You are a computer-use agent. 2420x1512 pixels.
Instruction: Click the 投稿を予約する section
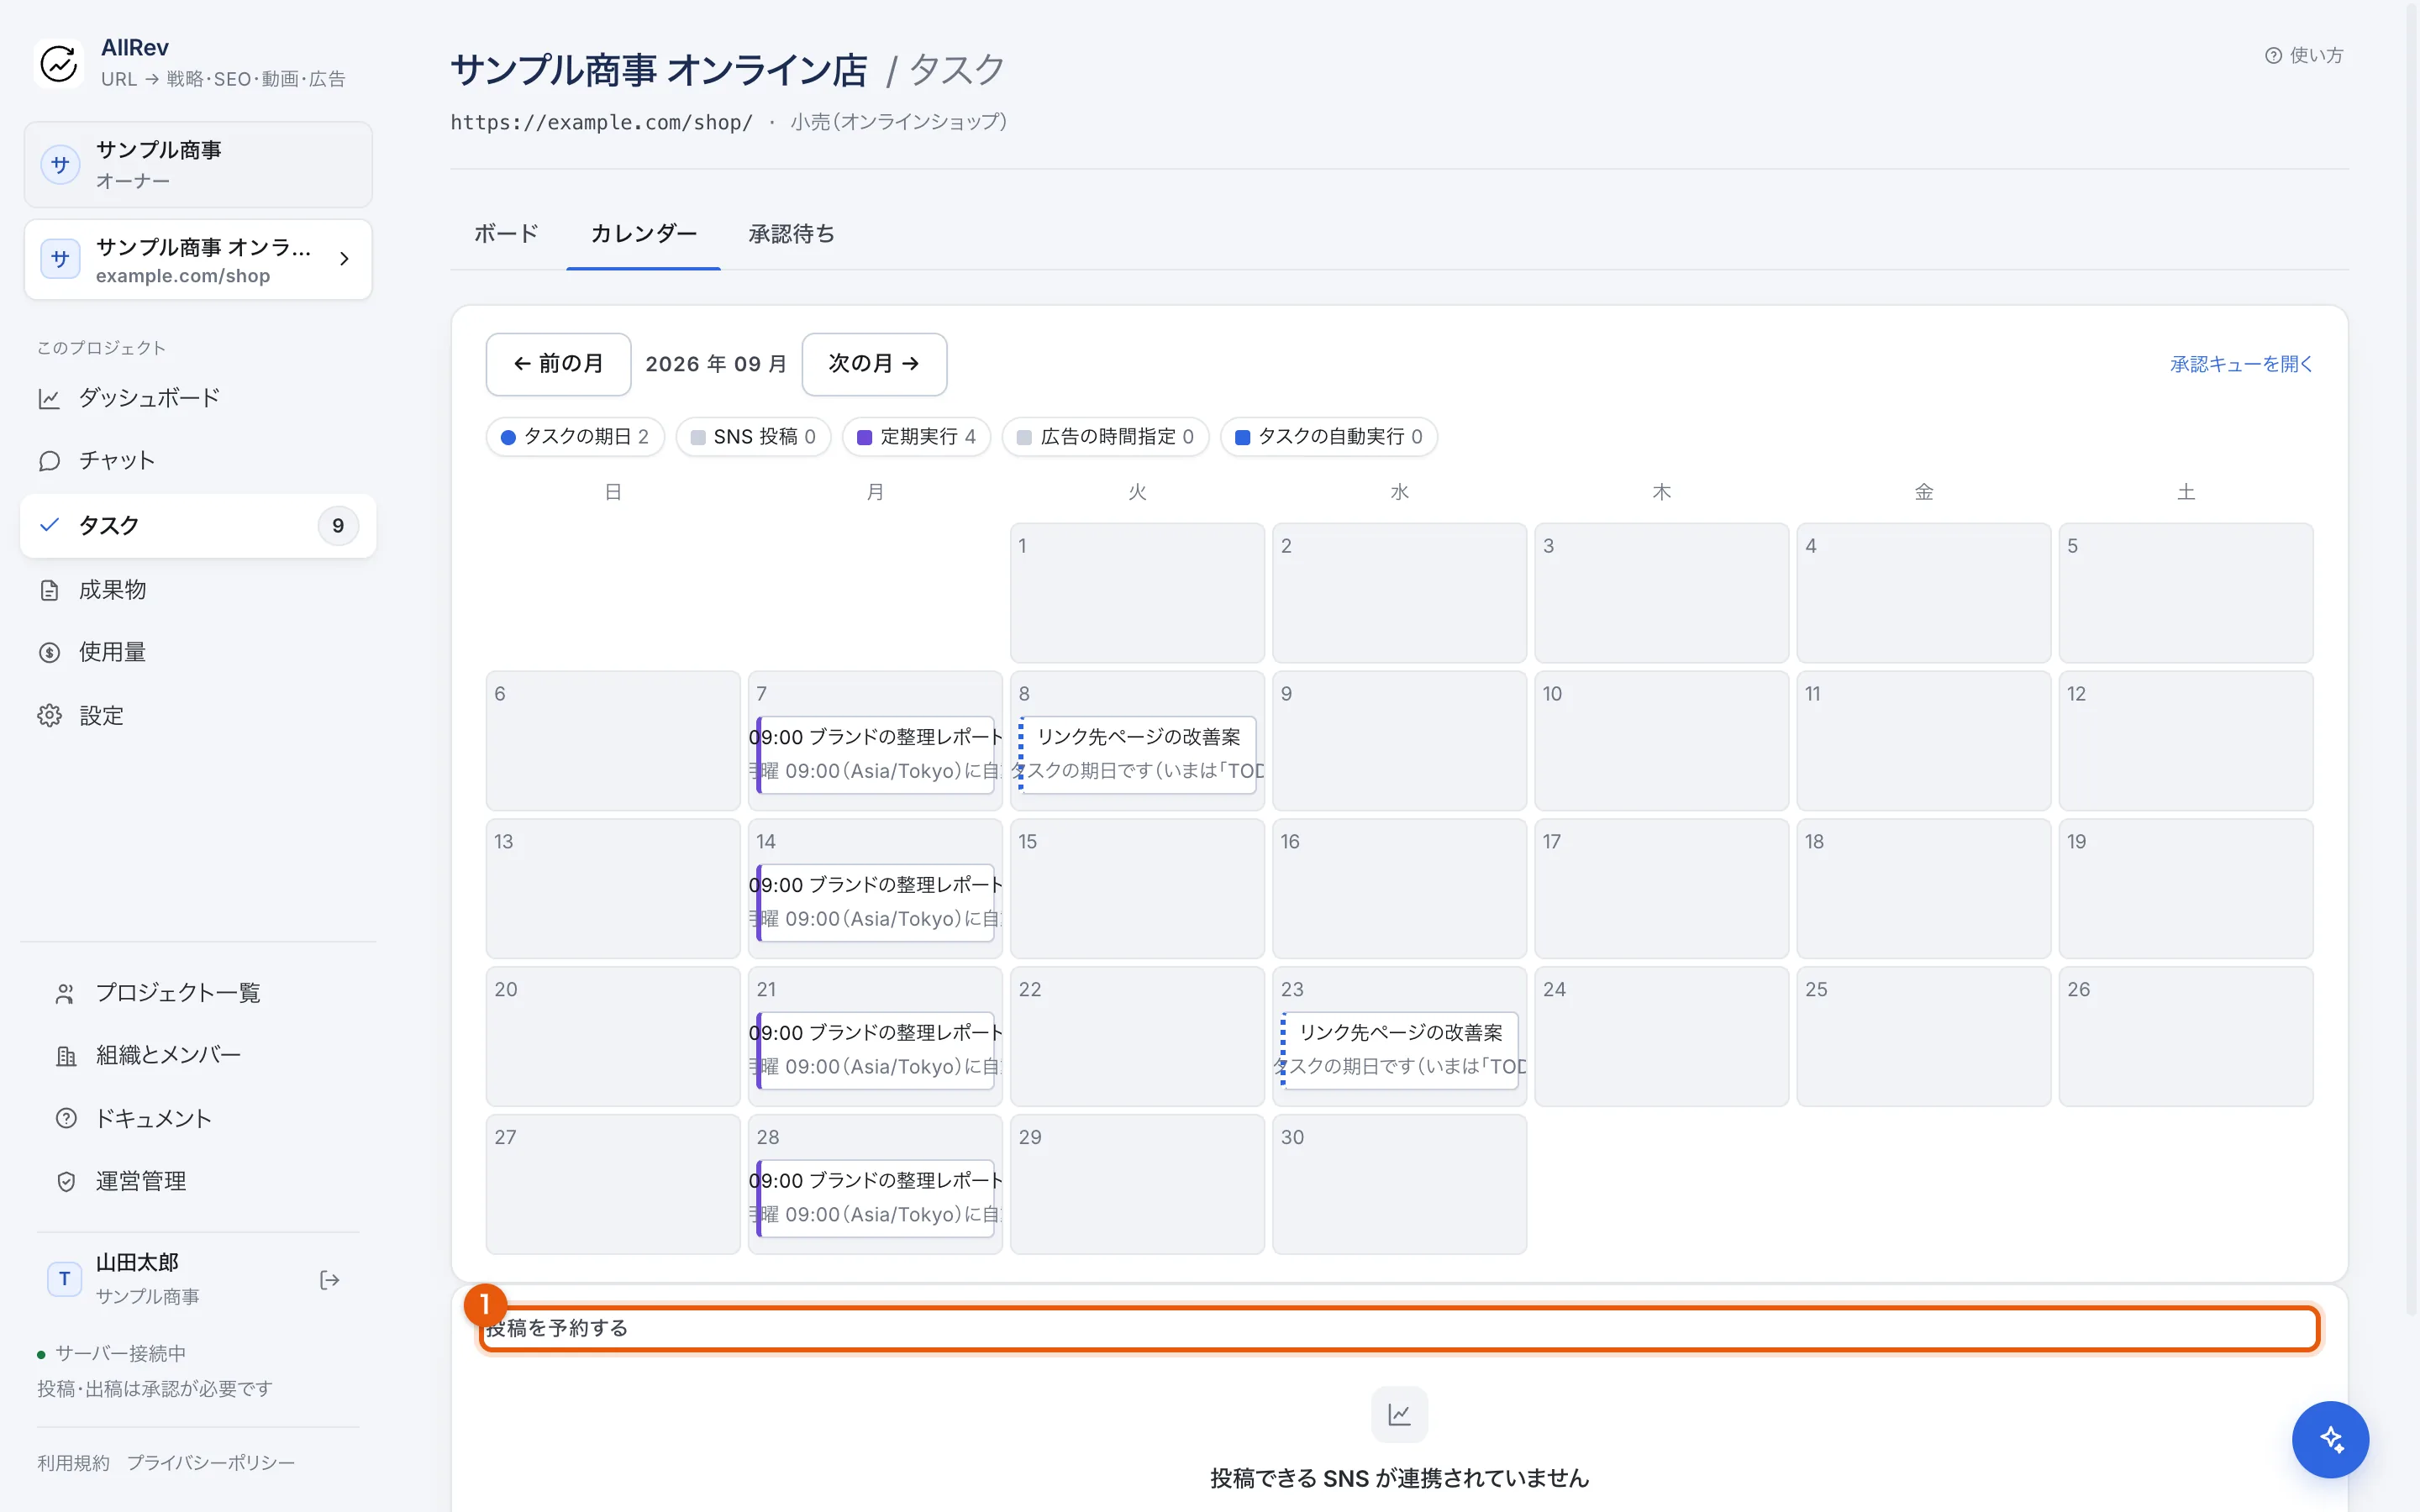1399,1328
